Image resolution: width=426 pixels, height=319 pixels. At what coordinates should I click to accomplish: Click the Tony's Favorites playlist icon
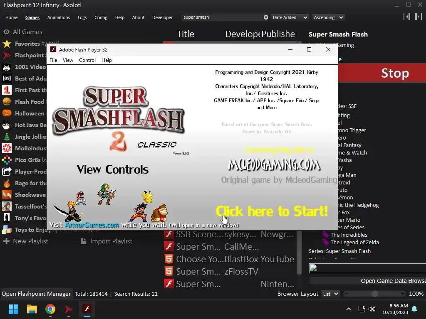point(7,218)
